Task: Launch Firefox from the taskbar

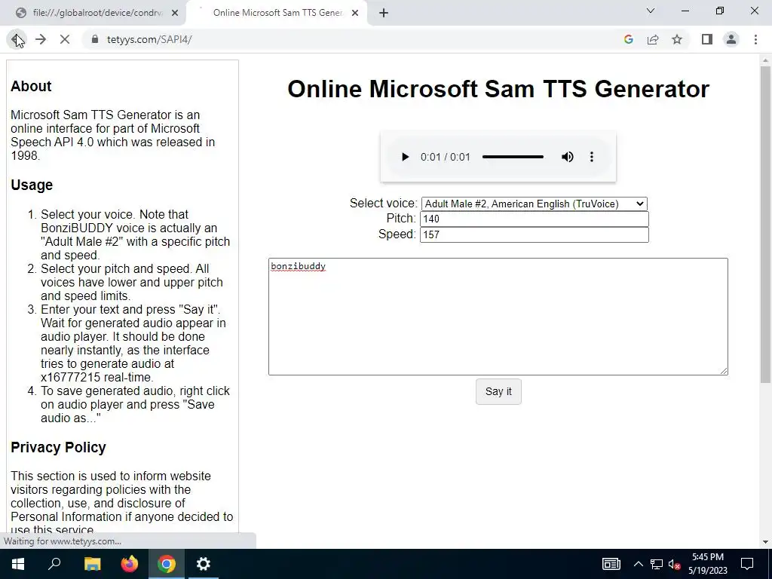Action: 130,564
